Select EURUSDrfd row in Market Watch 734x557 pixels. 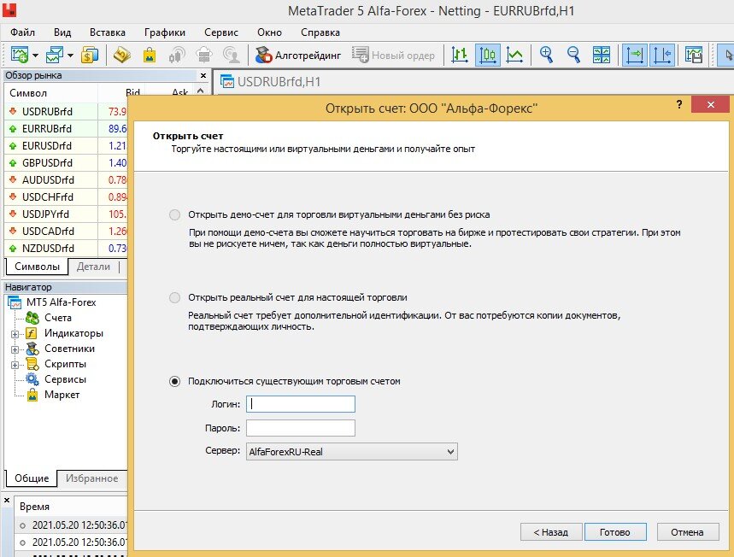coord(66,145)
